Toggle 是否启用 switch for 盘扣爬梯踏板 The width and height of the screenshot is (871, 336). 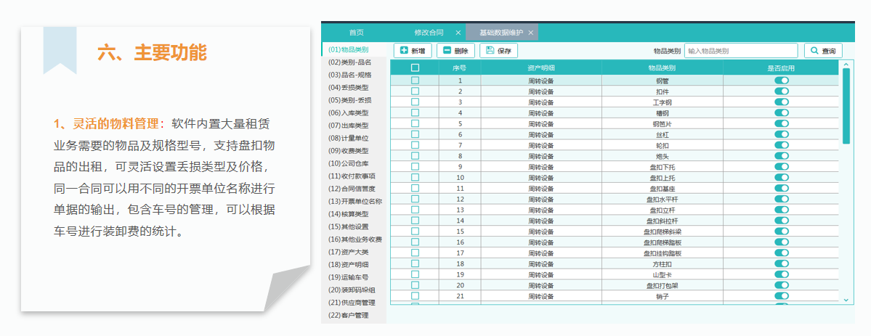(x=782, y=242)
